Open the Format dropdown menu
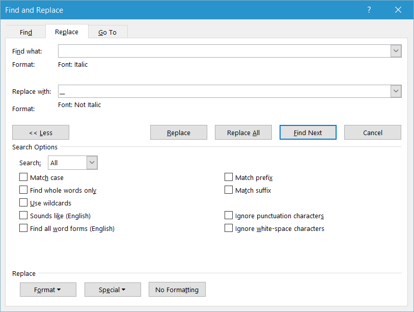 (48, 289)
